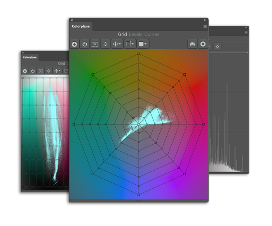Click the top vertex handle of color grid
The width and height of the screenshot is (272, 226).
coord(139,54)
